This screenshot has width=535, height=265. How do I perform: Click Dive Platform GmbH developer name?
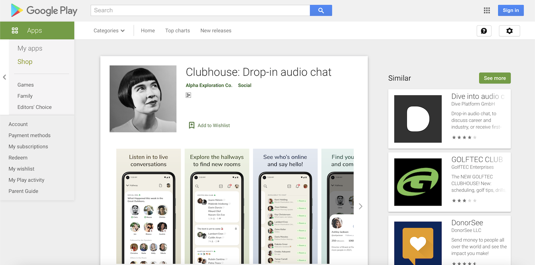[x=473, y=104]
